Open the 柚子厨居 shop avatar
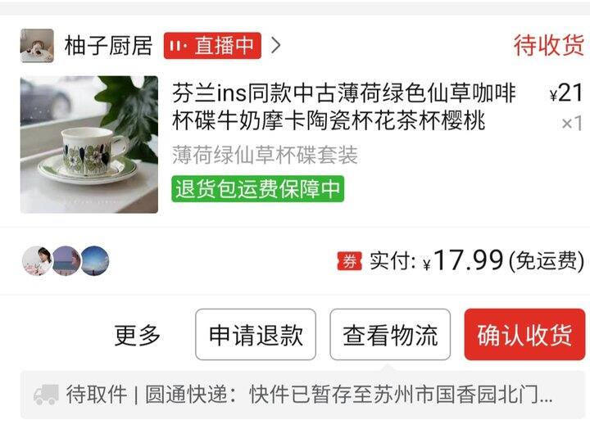 [37, 46]
